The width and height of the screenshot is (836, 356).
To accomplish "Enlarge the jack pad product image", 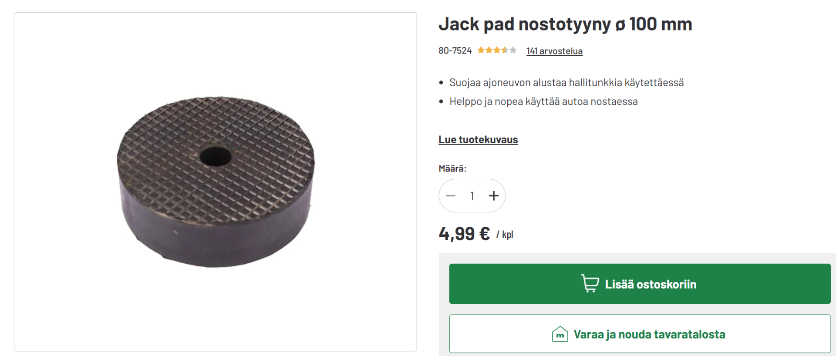I will (215, 181).
